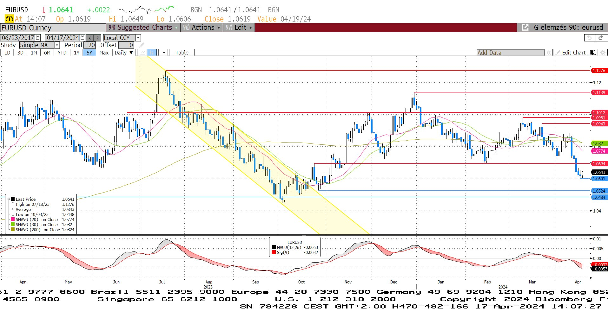Click the red down arrow price indicator

(x=44, y=10)
